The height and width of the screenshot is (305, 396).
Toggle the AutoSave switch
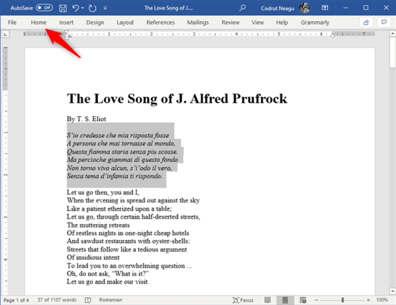pos(44,8)
